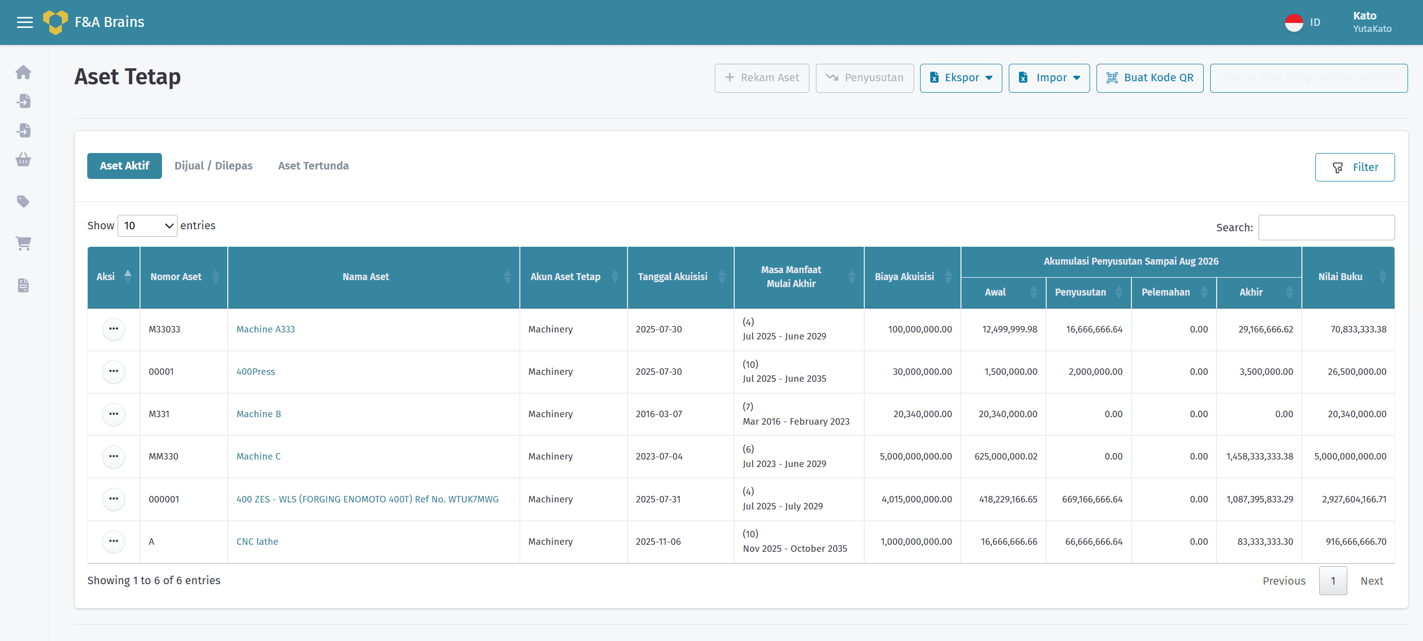Sort by Akun Aset Tetap column
The width and height of the screenshot is (1423, 641).
tap(573, 277)
